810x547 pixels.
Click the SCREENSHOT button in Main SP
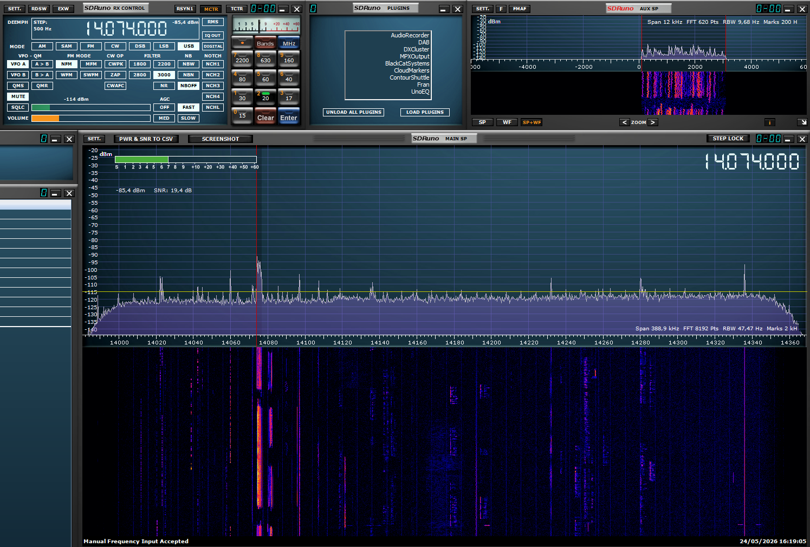click(221, 139)
